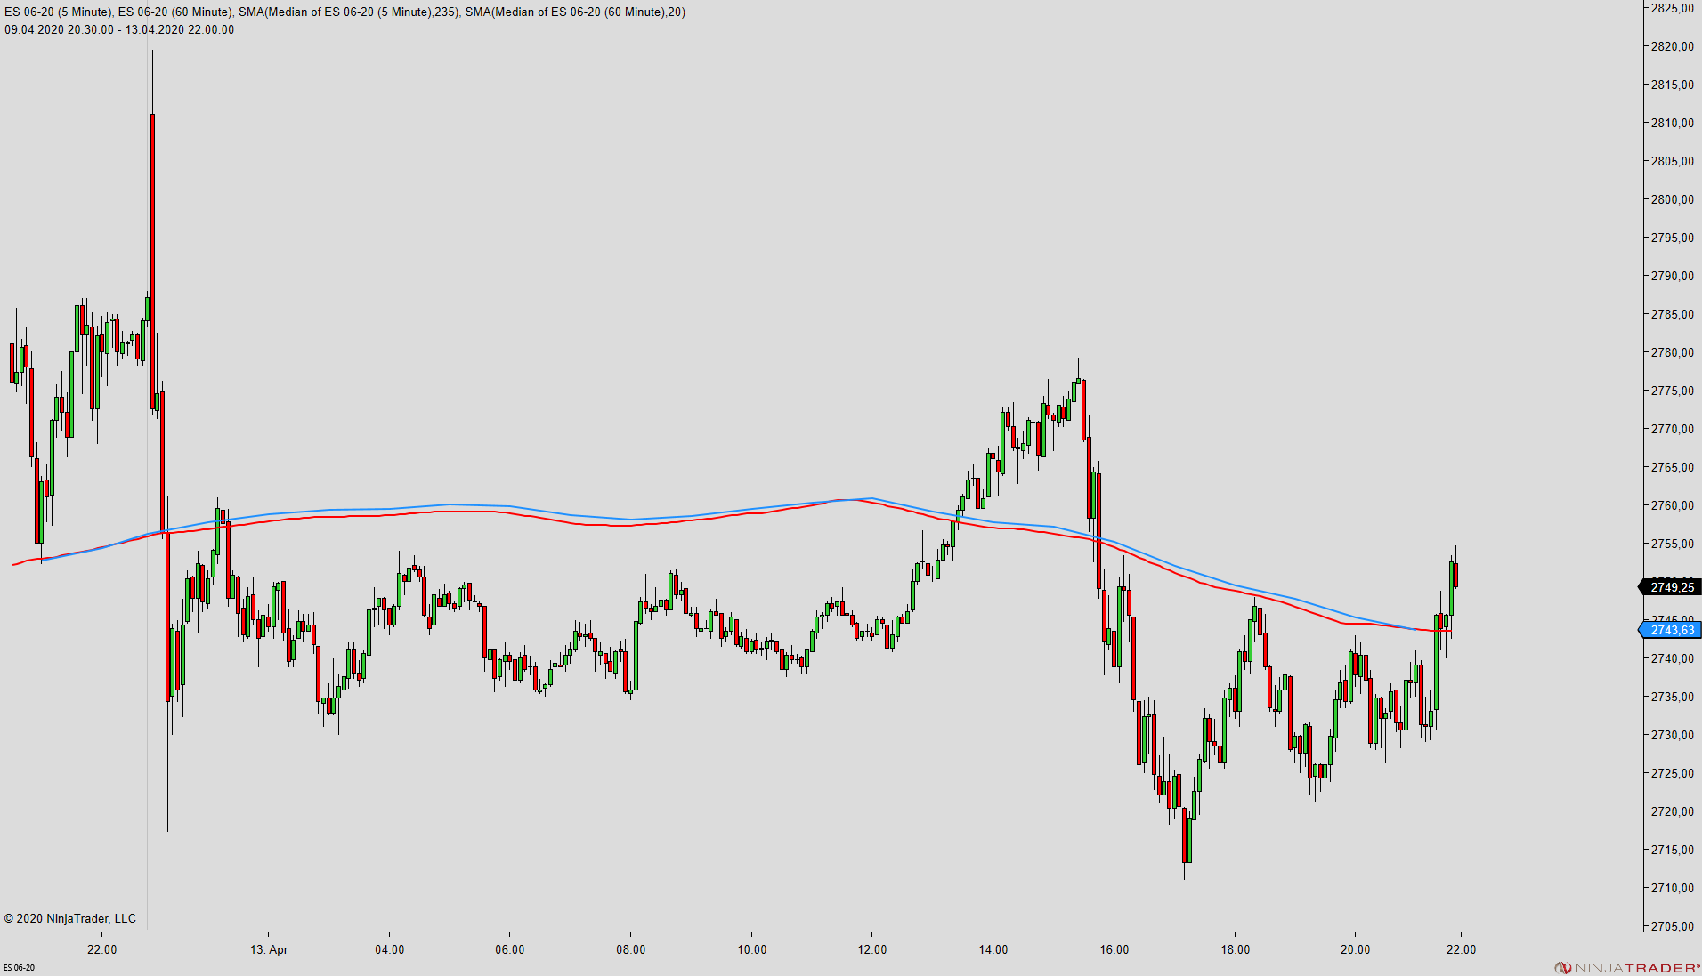Click the 22:00 time label preceding 13. Apr
The height and width of the screenshot is (976, 1702).
pyautogui.click(x=102, y=949)
